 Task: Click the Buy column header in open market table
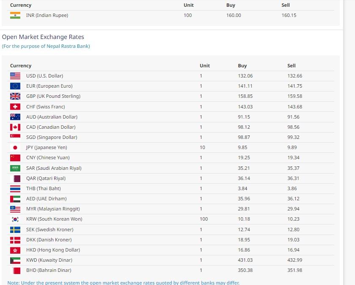(x=242, y=66)
